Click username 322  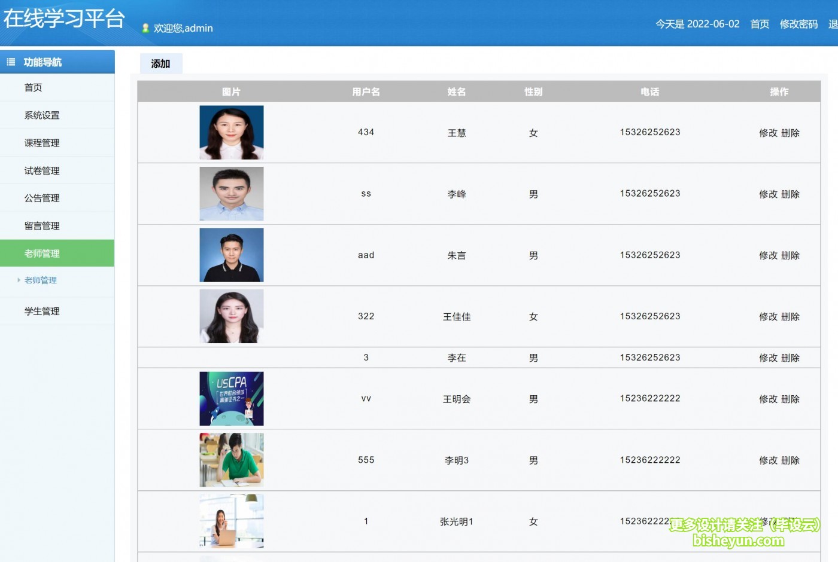(366, 316)
